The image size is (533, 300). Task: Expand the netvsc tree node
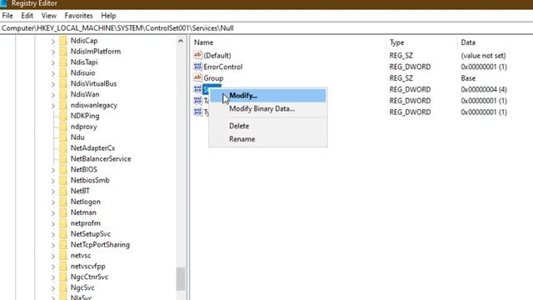tap(53, 256)
